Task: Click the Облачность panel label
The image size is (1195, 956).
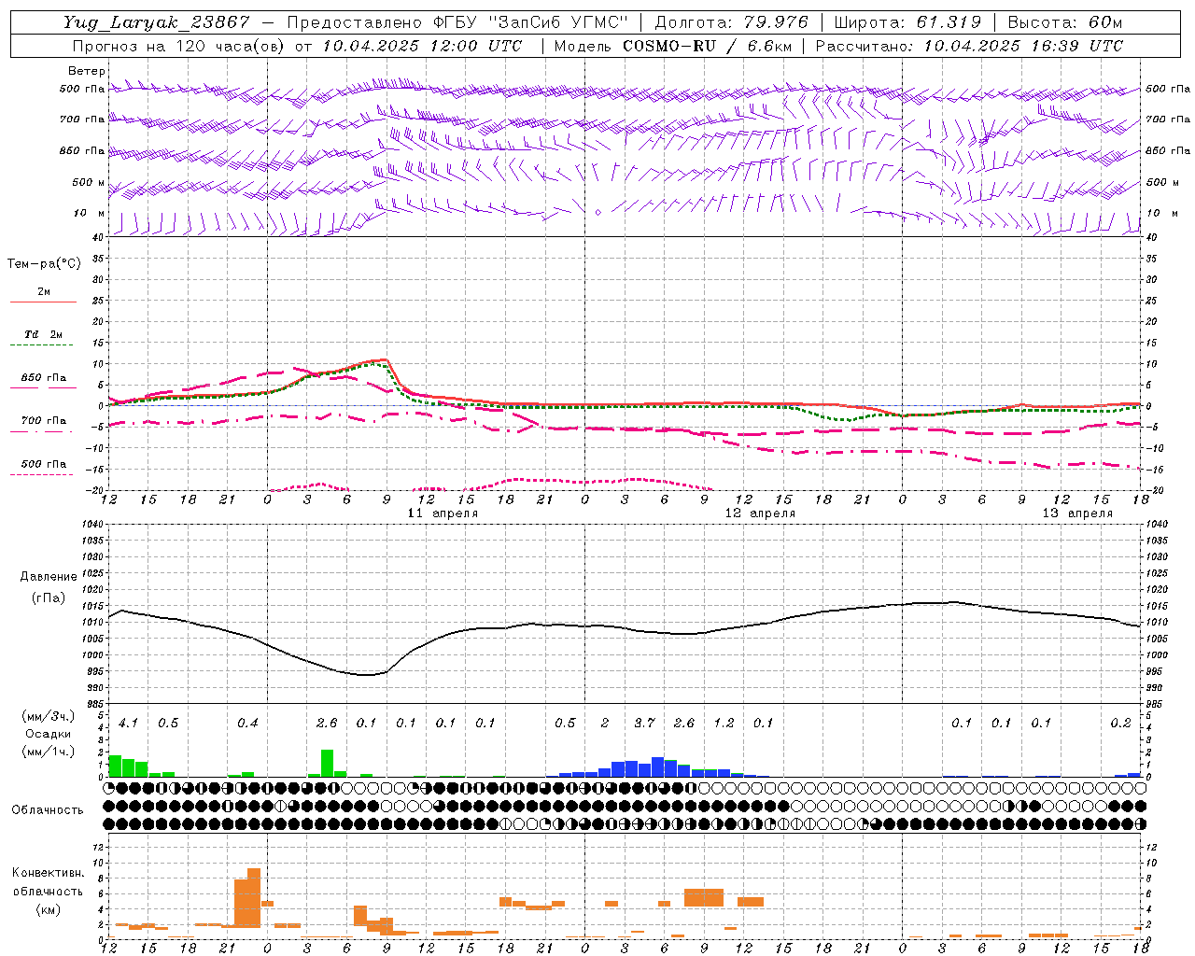Action: click(48, 810)
